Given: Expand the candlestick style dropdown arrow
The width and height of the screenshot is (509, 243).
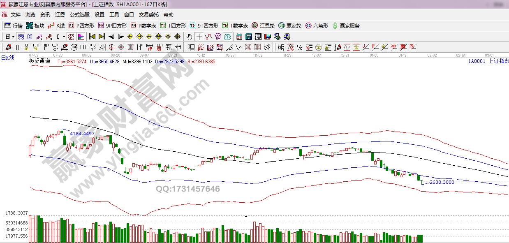Looking at the screenshot, I should click(x=64, y=37).
